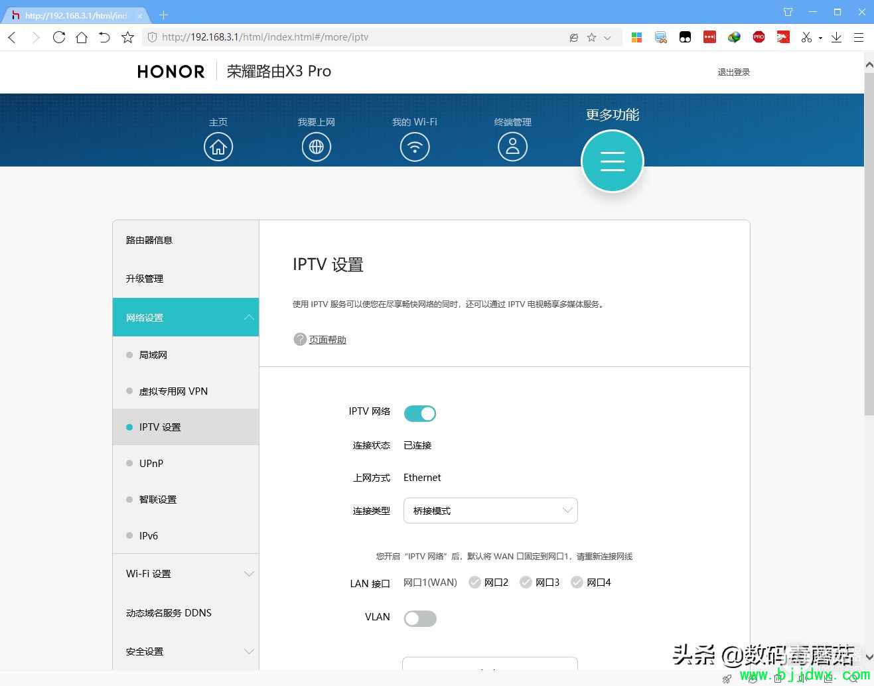Click the 已连接 connection status text
874x686 pixels.
[417, 445]
